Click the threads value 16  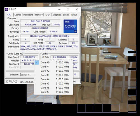[x=75, y=74]
